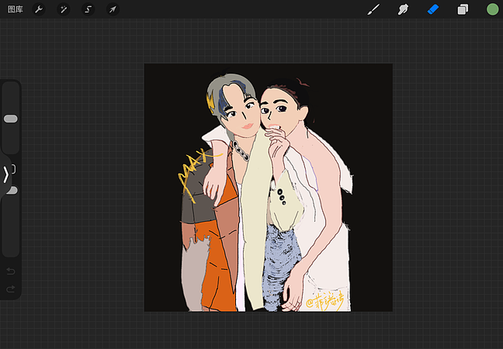Viewport: 503px width, 349px height.
Task: Select the blue Eraser tool
Action: [x=432, y=9]
